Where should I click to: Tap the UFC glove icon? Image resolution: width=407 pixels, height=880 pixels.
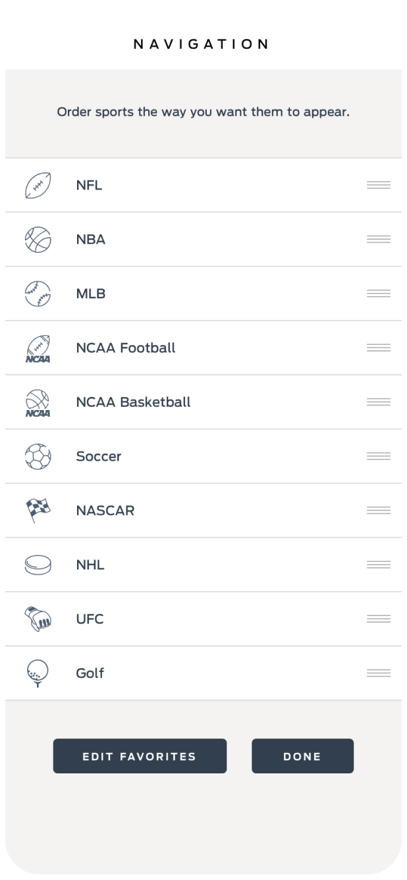point(38,619)
